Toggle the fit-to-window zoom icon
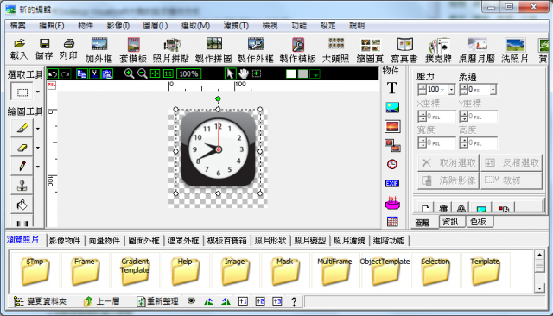 pos(156,73)
